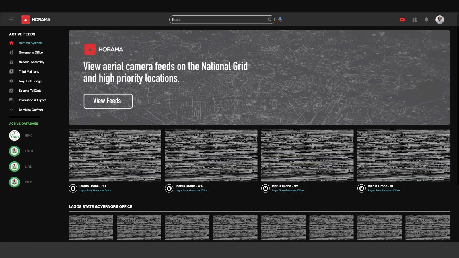
Task: Click the hamburger menu icon
Action: tap(11, 20)
